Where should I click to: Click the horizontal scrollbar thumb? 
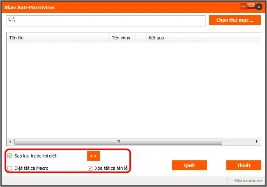tap(118, 141)
